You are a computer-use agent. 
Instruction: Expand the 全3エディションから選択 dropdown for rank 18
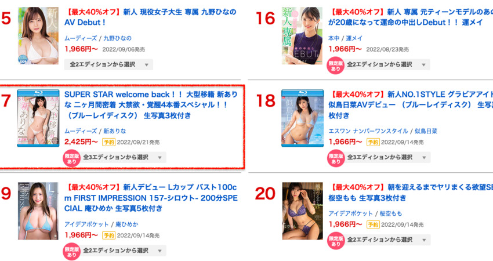pyautogui.click(x=387, y=157)
